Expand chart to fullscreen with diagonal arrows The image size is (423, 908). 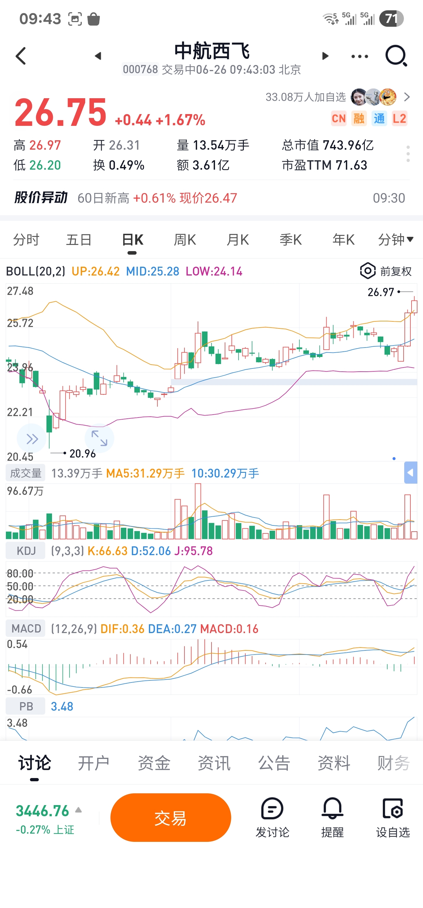coord(99,438)
